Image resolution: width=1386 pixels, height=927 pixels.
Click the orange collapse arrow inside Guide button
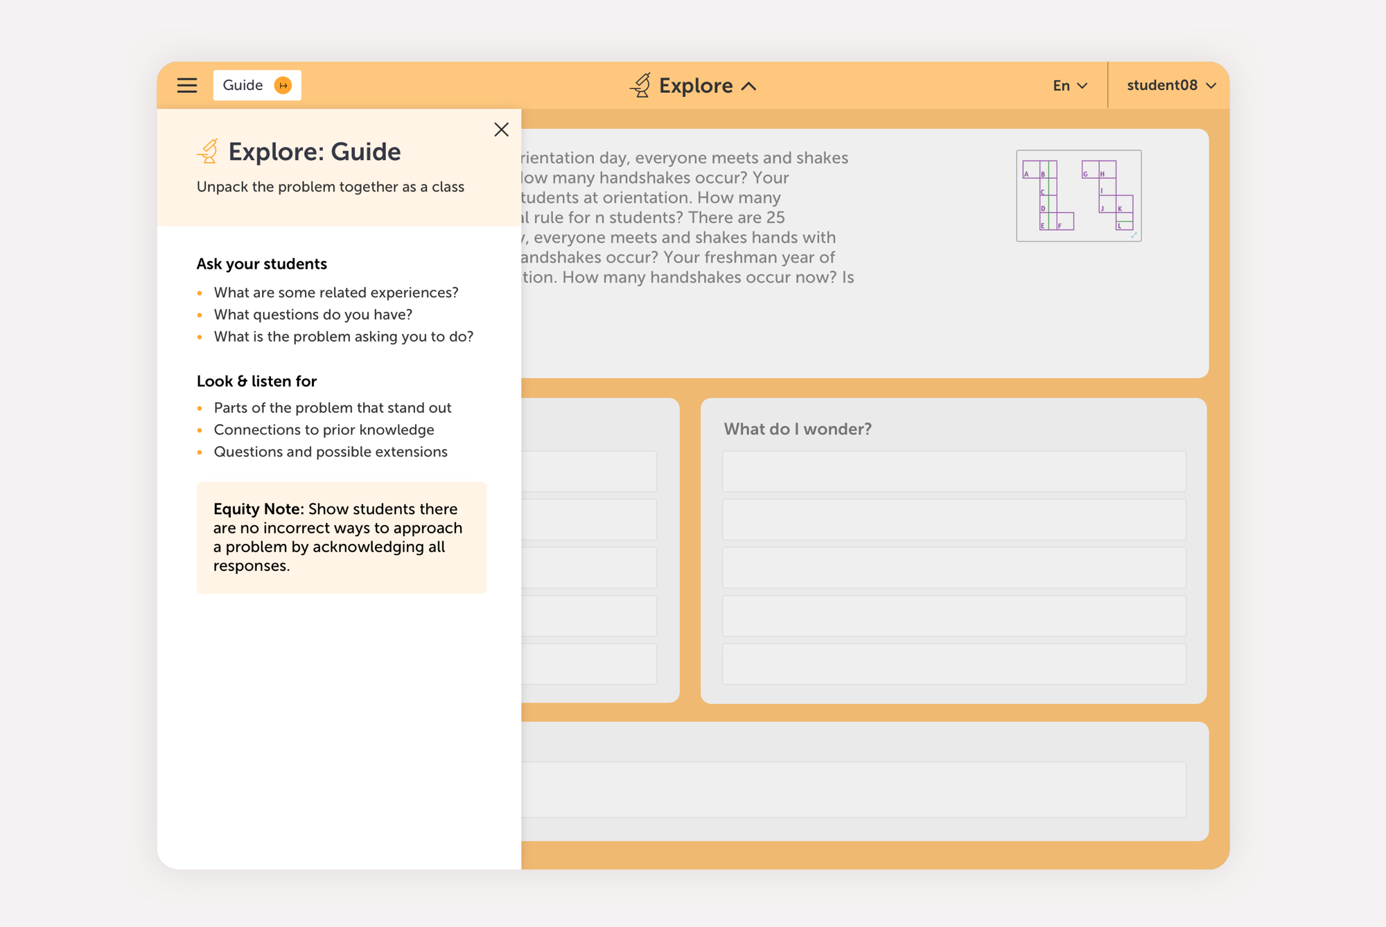283,85
